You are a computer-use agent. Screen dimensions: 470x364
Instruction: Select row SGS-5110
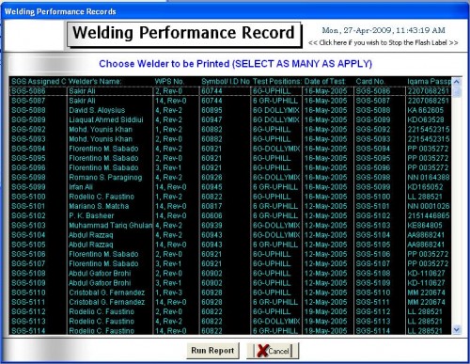(230, 293)
